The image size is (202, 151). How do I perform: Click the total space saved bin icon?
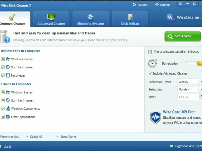(150, 52)
